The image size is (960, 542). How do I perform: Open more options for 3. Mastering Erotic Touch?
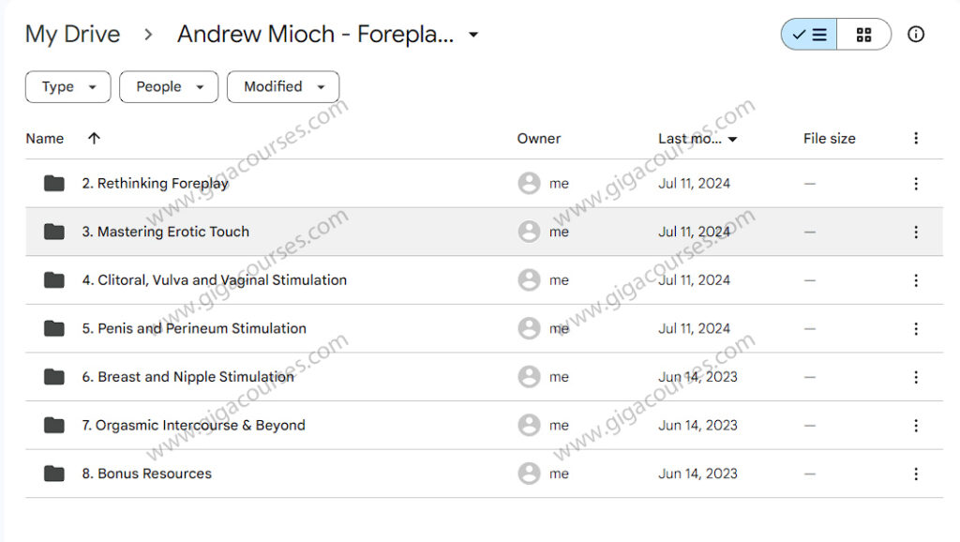[x=916, y=232]
